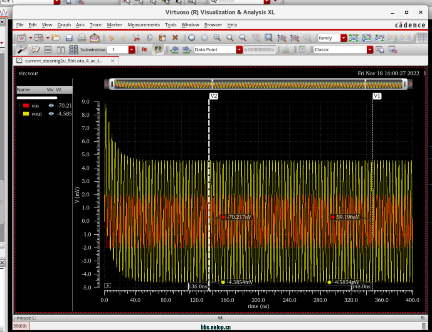Open the Axis menu
This screenshot has height=332, width=432.
tap(80, 25)
